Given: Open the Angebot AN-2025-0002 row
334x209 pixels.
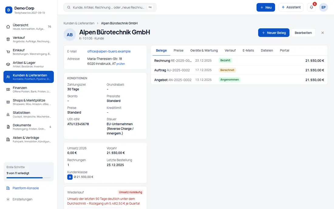Looking at the screenshot, I should pos(239,80).
